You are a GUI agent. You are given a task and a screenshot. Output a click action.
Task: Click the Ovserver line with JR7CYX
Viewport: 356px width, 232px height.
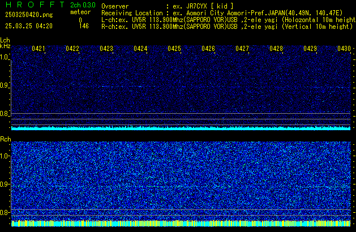(x=168, y=6)
